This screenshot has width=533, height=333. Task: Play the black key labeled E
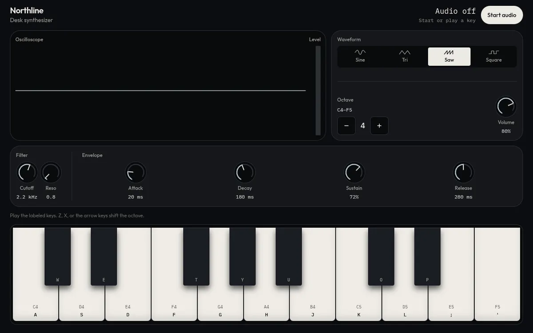pyautogui.click(x=104, y=257)
